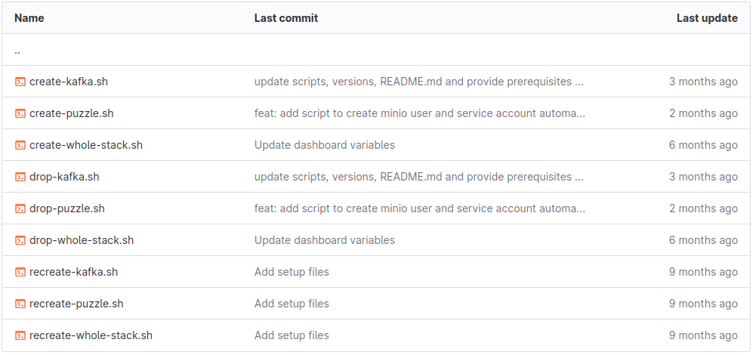Click '3 months ago' on drop-kafka.sh row
This screenshot has width=756, height=355.
coord(703,177)
